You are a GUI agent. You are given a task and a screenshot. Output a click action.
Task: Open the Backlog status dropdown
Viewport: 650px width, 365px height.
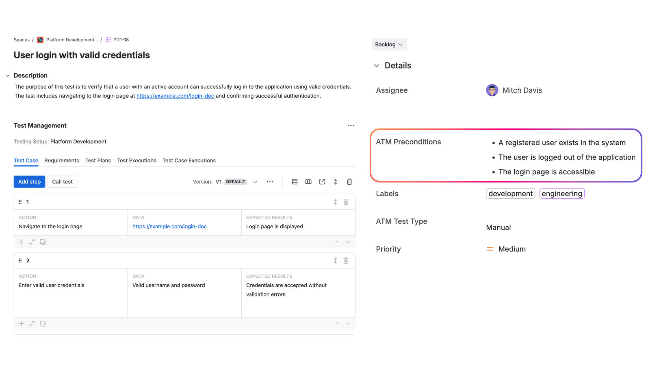click(x=389, y=44)
